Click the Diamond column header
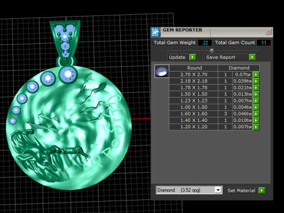This screenshot has width=284, height=213. 239,68
